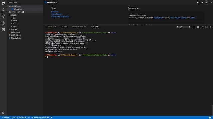Split the editor layout
Screen dimensions: 213x119
(x=206, y=2)
